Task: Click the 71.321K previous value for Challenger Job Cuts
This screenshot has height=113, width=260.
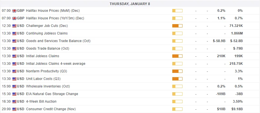Action: point(236,26)
